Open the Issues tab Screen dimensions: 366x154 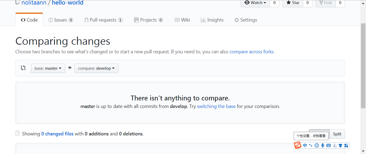click(61, 20)
